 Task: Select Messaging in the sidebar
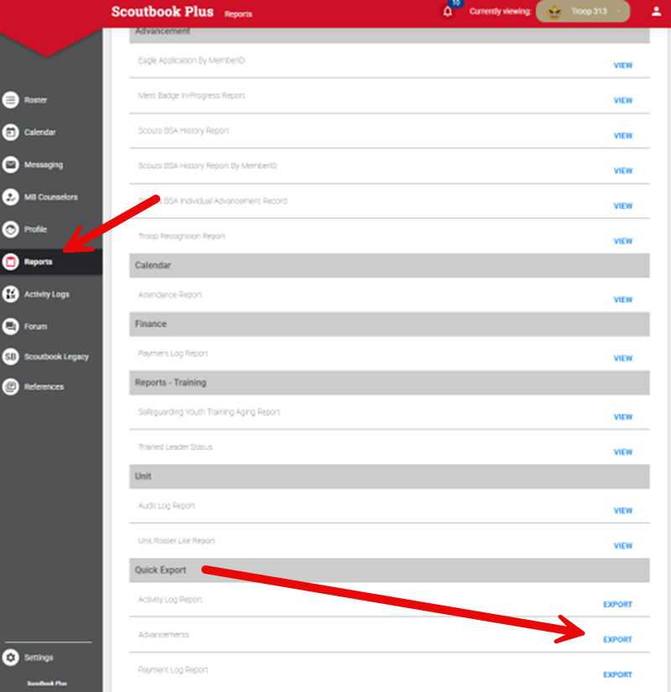click(x=44, y=165)
